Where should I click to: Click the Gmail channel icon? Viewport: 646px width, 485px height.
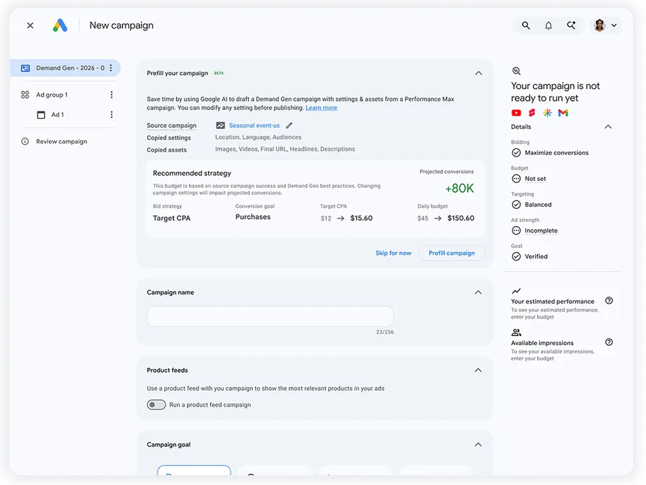tap(563, 113)
